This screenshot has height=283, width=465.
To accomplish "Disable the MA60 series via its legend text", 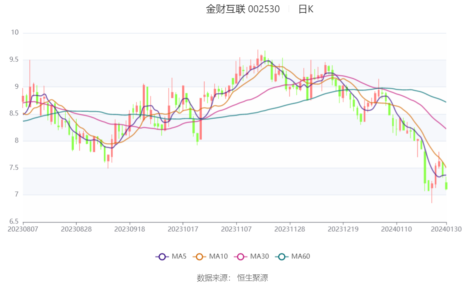I will pos(301,257).
